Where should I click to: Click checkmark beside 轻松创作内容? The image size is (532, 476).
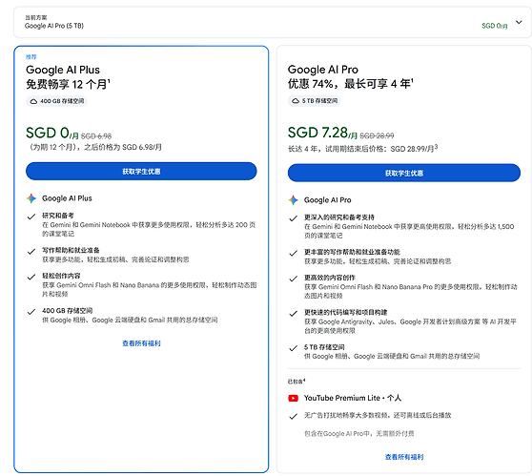click(31, 277)
